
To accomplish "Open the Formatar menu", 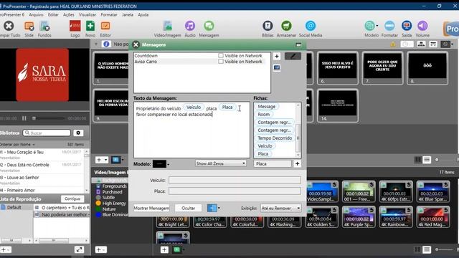I will [x=109, y=14].
